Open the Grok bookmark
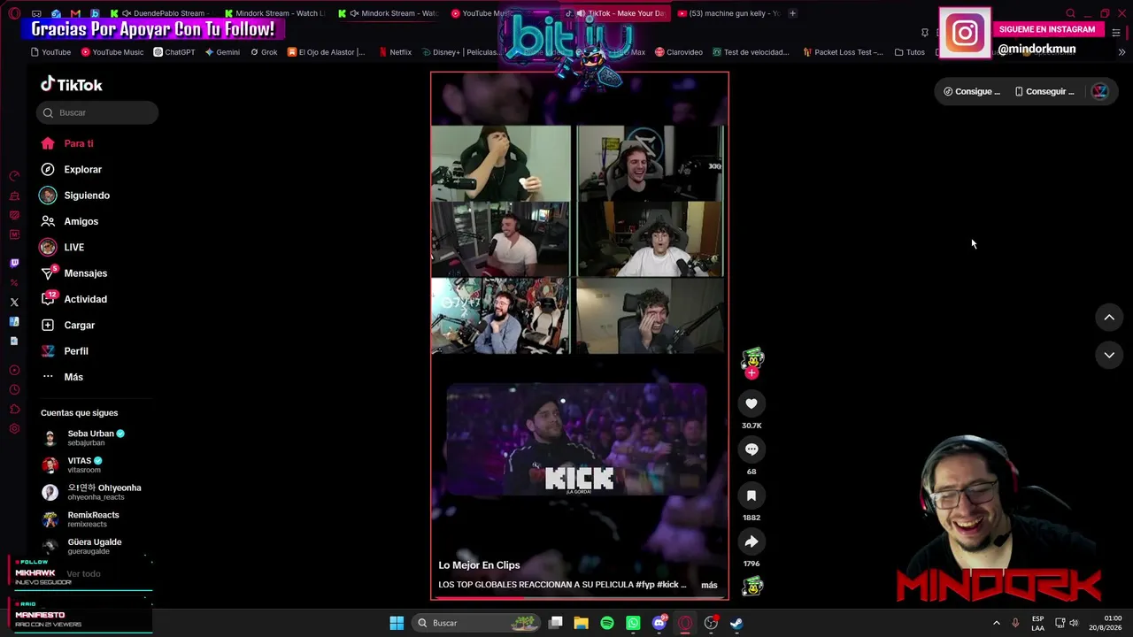Screen dimensions: 1133x637 pyautogui.click(x=264, y=52)
